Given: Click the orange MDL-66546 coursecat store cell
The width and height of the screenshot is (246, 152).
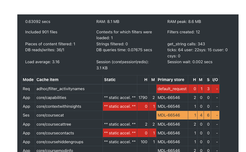Looking at the screenshot, I should click(172, 115).
